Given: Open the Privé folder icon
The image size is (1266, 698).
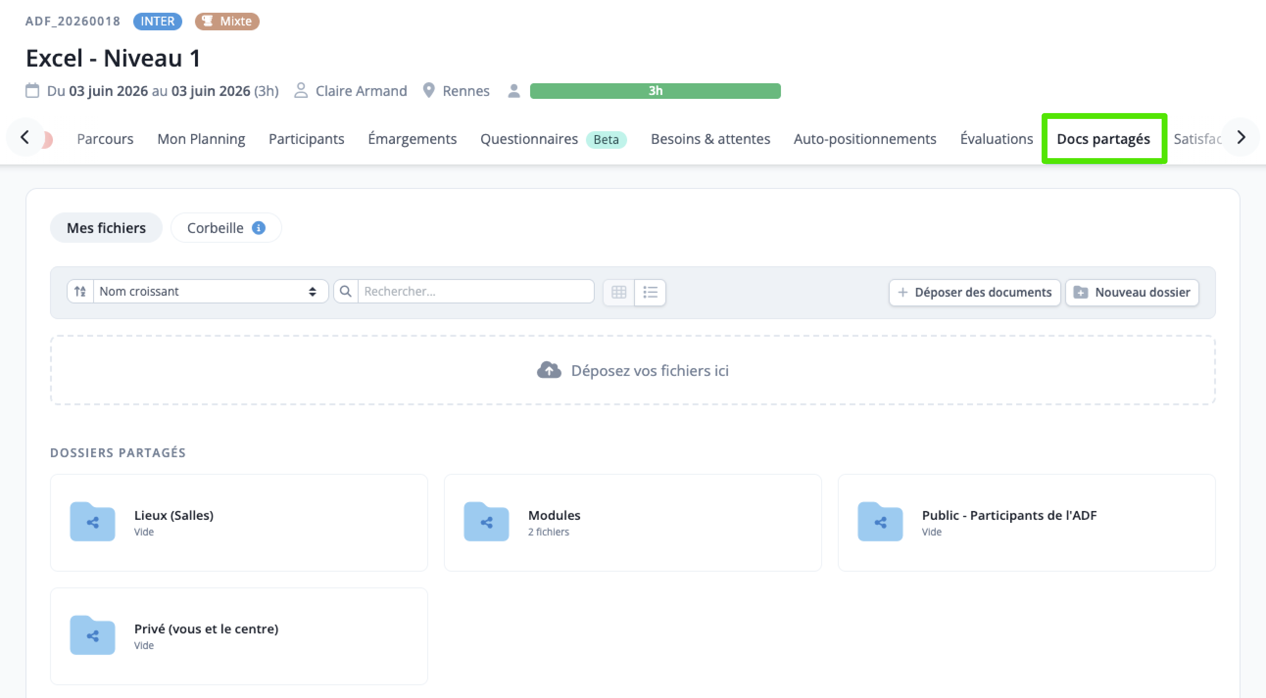Looking at the screenshot, I should point(93,635).
